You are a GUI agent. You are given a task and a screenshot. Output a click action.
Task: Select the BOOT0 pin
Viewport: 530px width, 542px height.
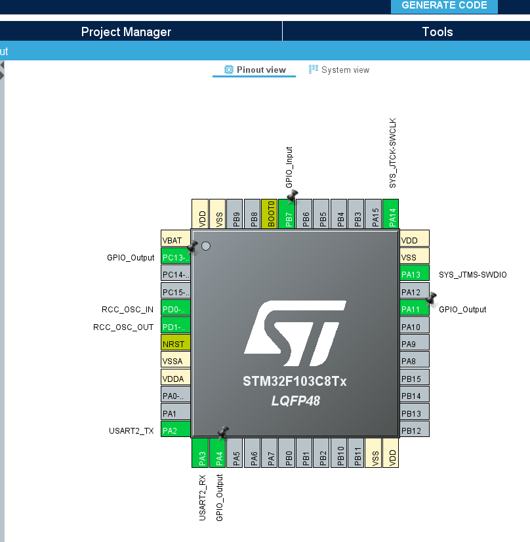click(x=270, y=214)
